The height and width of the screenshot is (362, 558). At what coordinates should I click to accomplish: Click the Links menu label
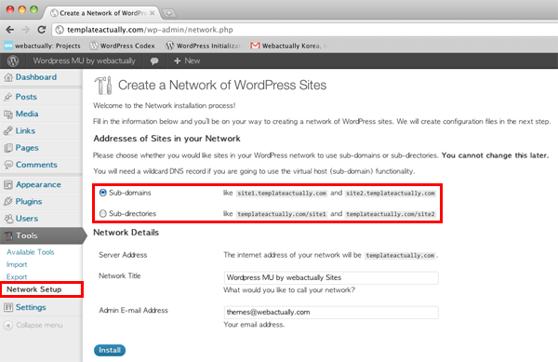pos(25,131)
